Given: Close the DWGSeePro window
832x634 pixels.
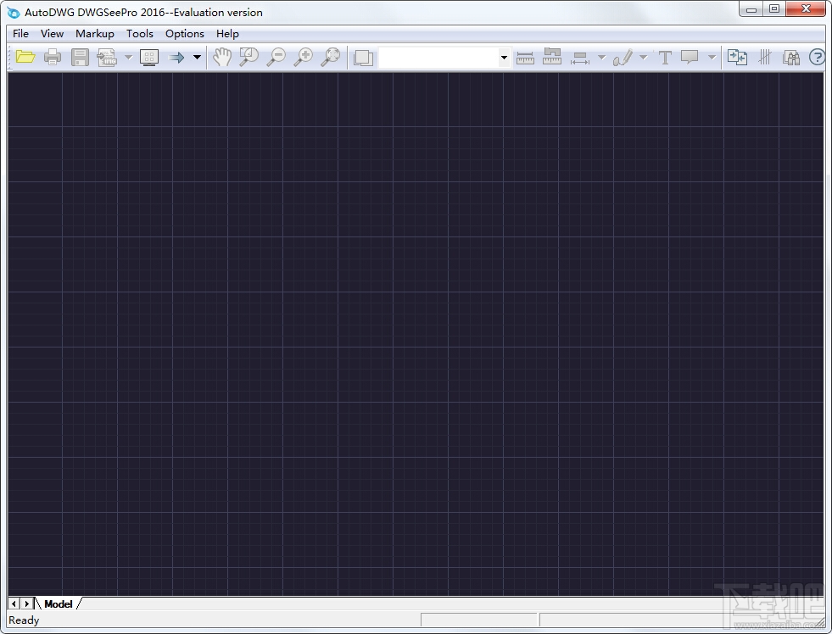Looking at the screenshot, I should (x=806, y=9).
